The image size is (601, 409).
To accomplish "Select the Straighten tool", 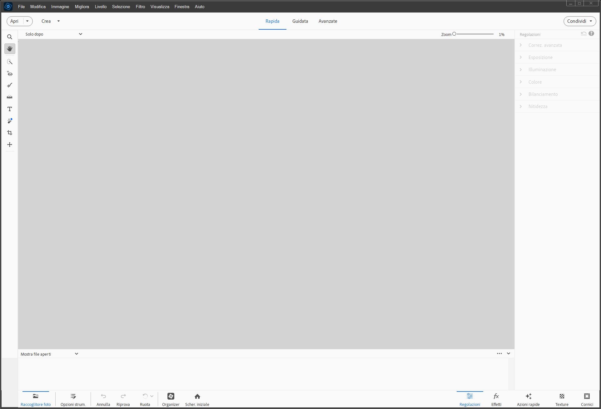I will tap(10, 97).
